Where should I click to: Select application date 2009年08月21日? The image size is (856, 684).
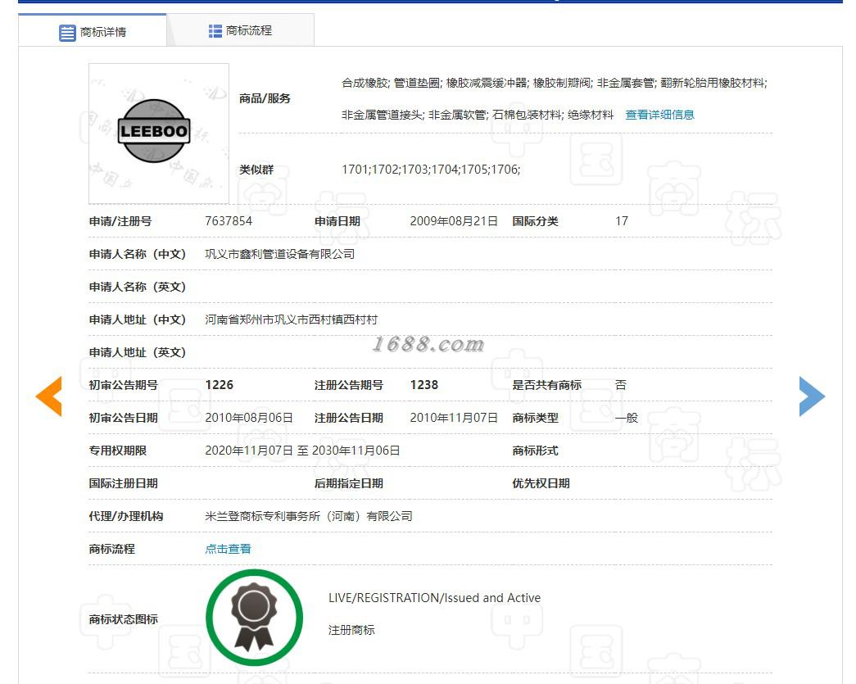454,221
